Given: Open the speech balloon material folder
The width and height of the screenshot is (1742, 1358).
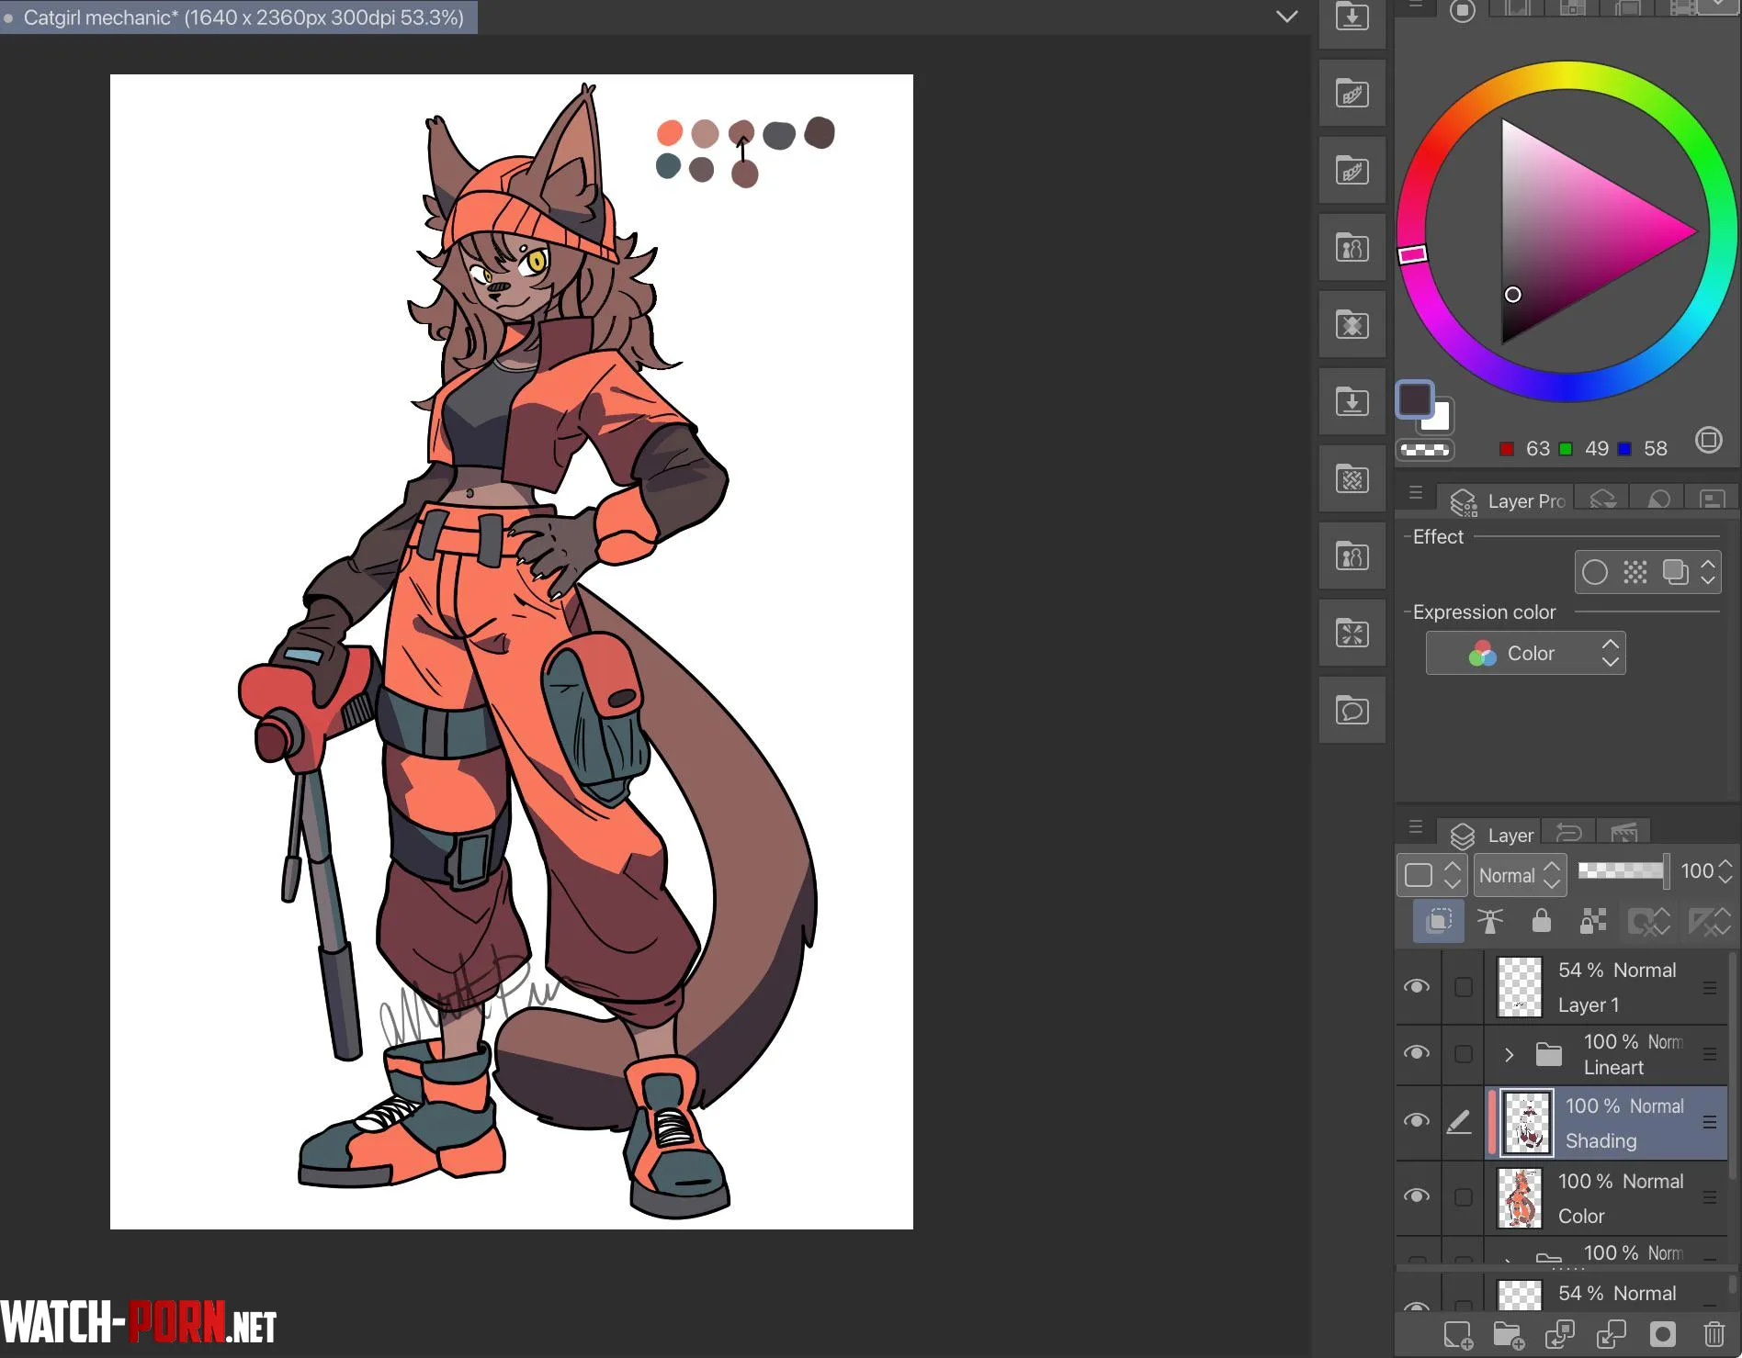Looking at the screenshot, I should tap(1352, 711).
